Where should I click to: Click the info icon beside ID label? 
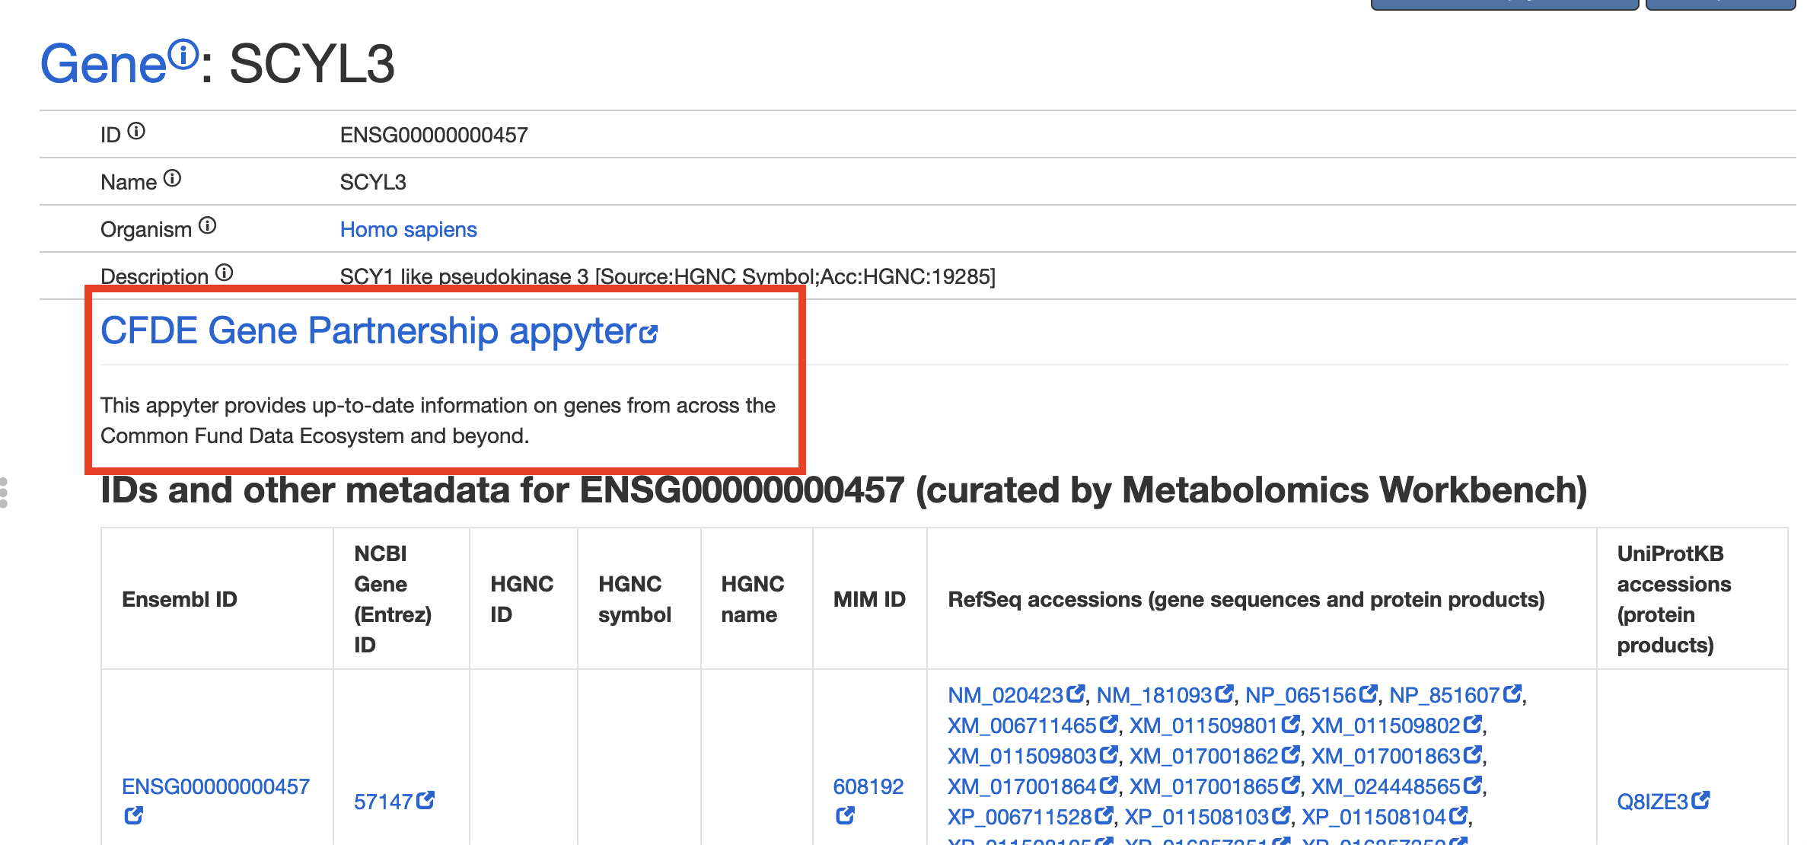(x=136, y=132)
